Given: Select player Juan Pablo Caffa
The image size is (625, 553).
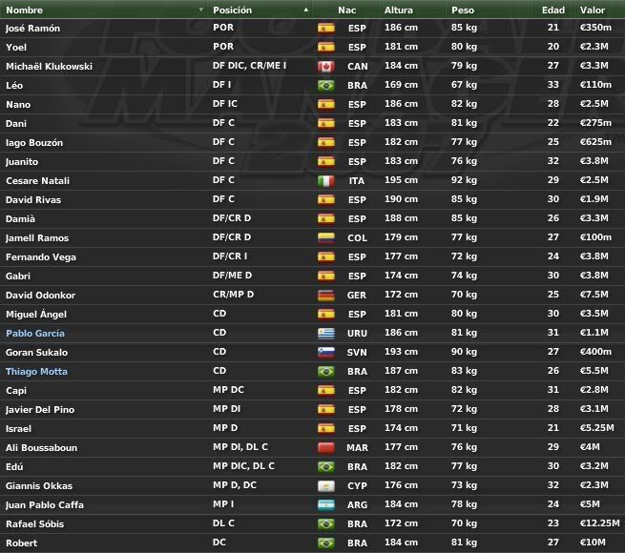Looking at the screenshot, I should 45,504.
